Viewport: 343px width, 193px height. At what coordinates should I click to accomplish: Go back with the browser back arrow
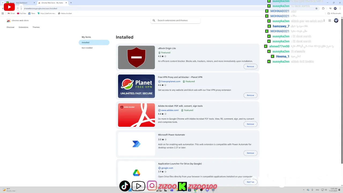3,8
